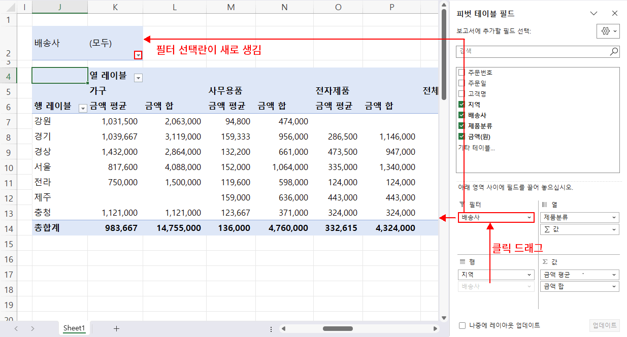The image size is (627, 337).
Task: Click the right sheet navigation arrow
Action: click(x=31, y=328)
